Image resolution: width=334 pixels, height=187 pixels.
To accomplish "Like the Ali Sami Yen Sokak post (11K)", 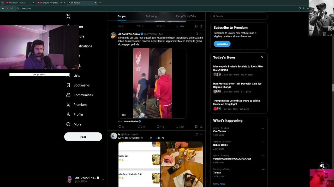I will (160, 127).
